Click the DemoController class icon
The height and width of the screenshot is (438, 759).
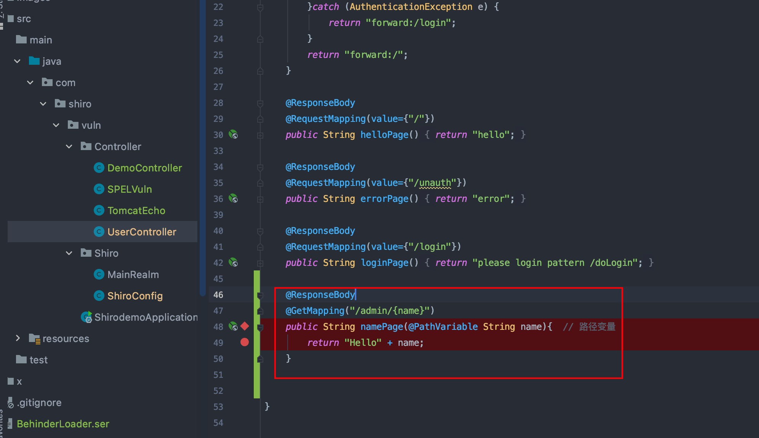(x=99, y=168)
